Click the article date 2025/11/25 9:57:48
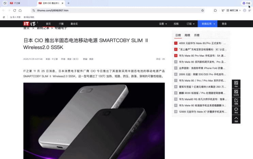Image resolution: width=253 pixels, height=159 pixels. pos(33,59)
